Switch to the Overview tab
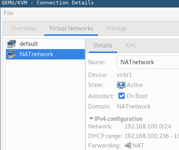The width and height of the screenshot is (179, 150). [24, 28]
